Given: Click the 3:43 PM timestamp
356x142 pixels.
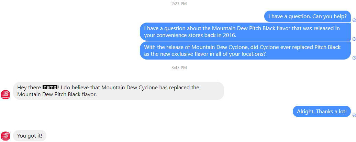Looking at the screenshot, I should pos(179,68).
